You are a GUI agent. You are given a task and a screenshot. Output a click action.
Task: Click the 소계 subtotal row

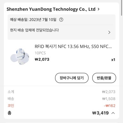(x=62, y=92)
